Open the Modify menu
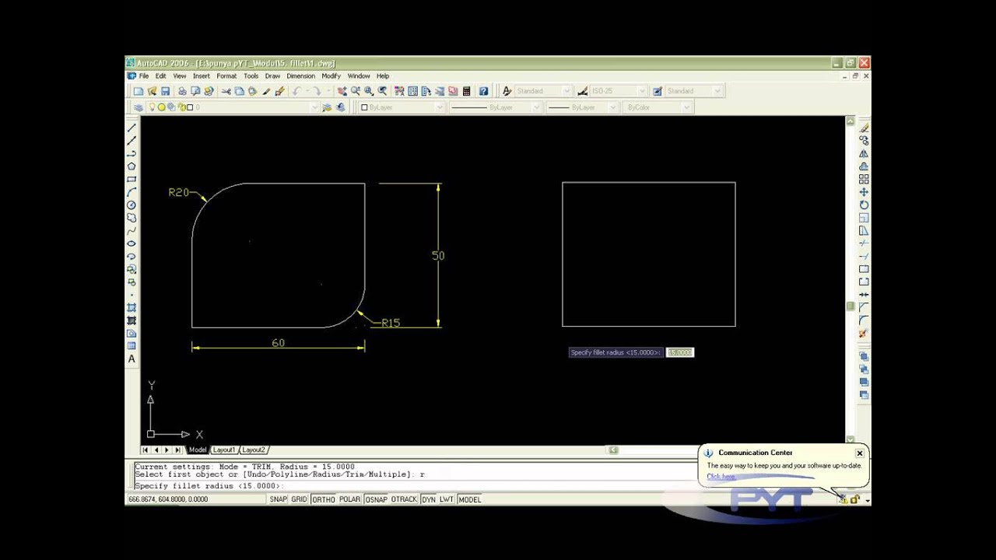The image size is (996, 560). click(x=331, y=76)
